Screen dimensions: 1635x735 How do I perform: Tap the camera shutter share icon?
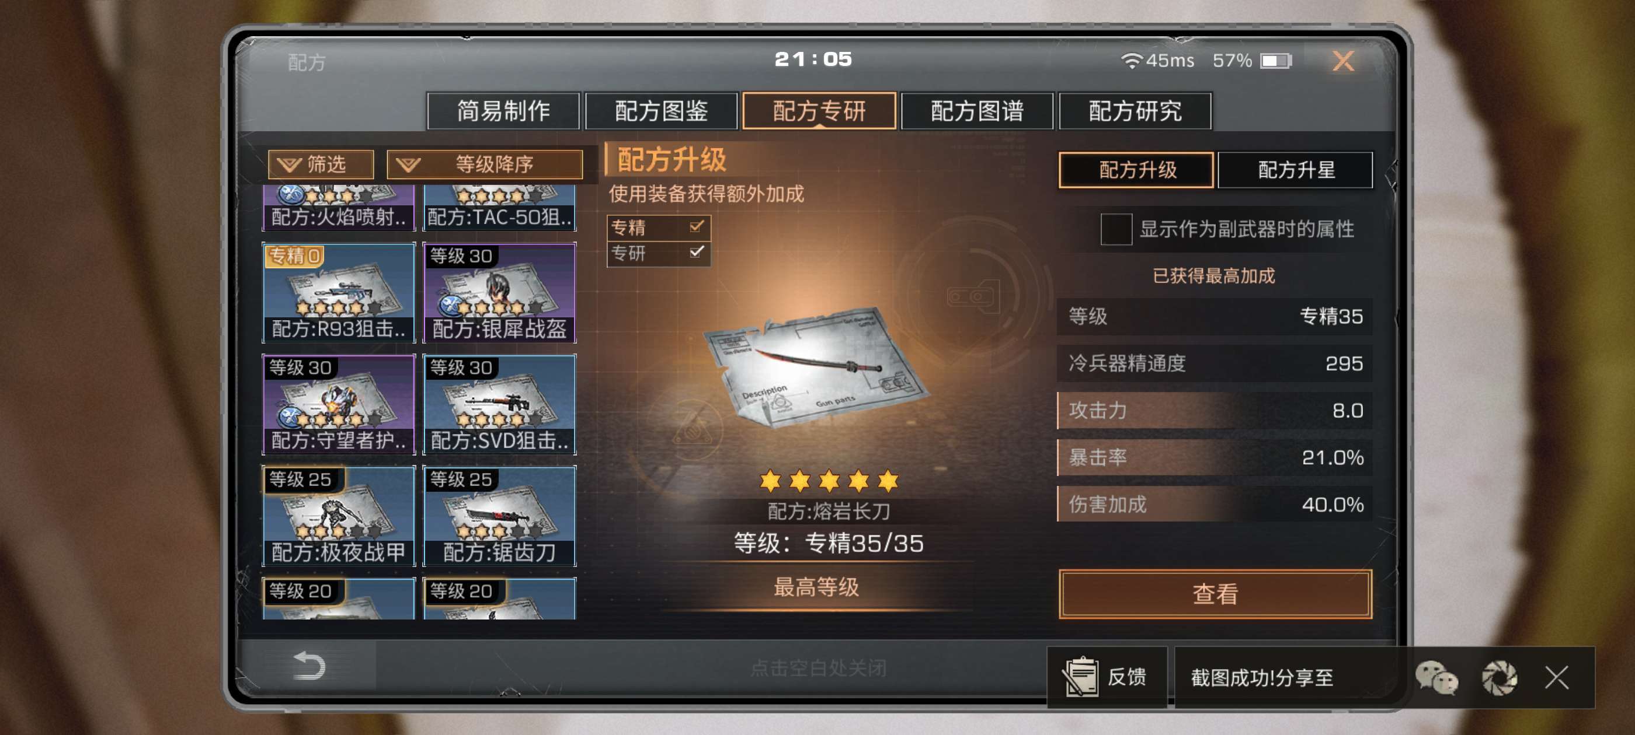(x=1499, y=677)
